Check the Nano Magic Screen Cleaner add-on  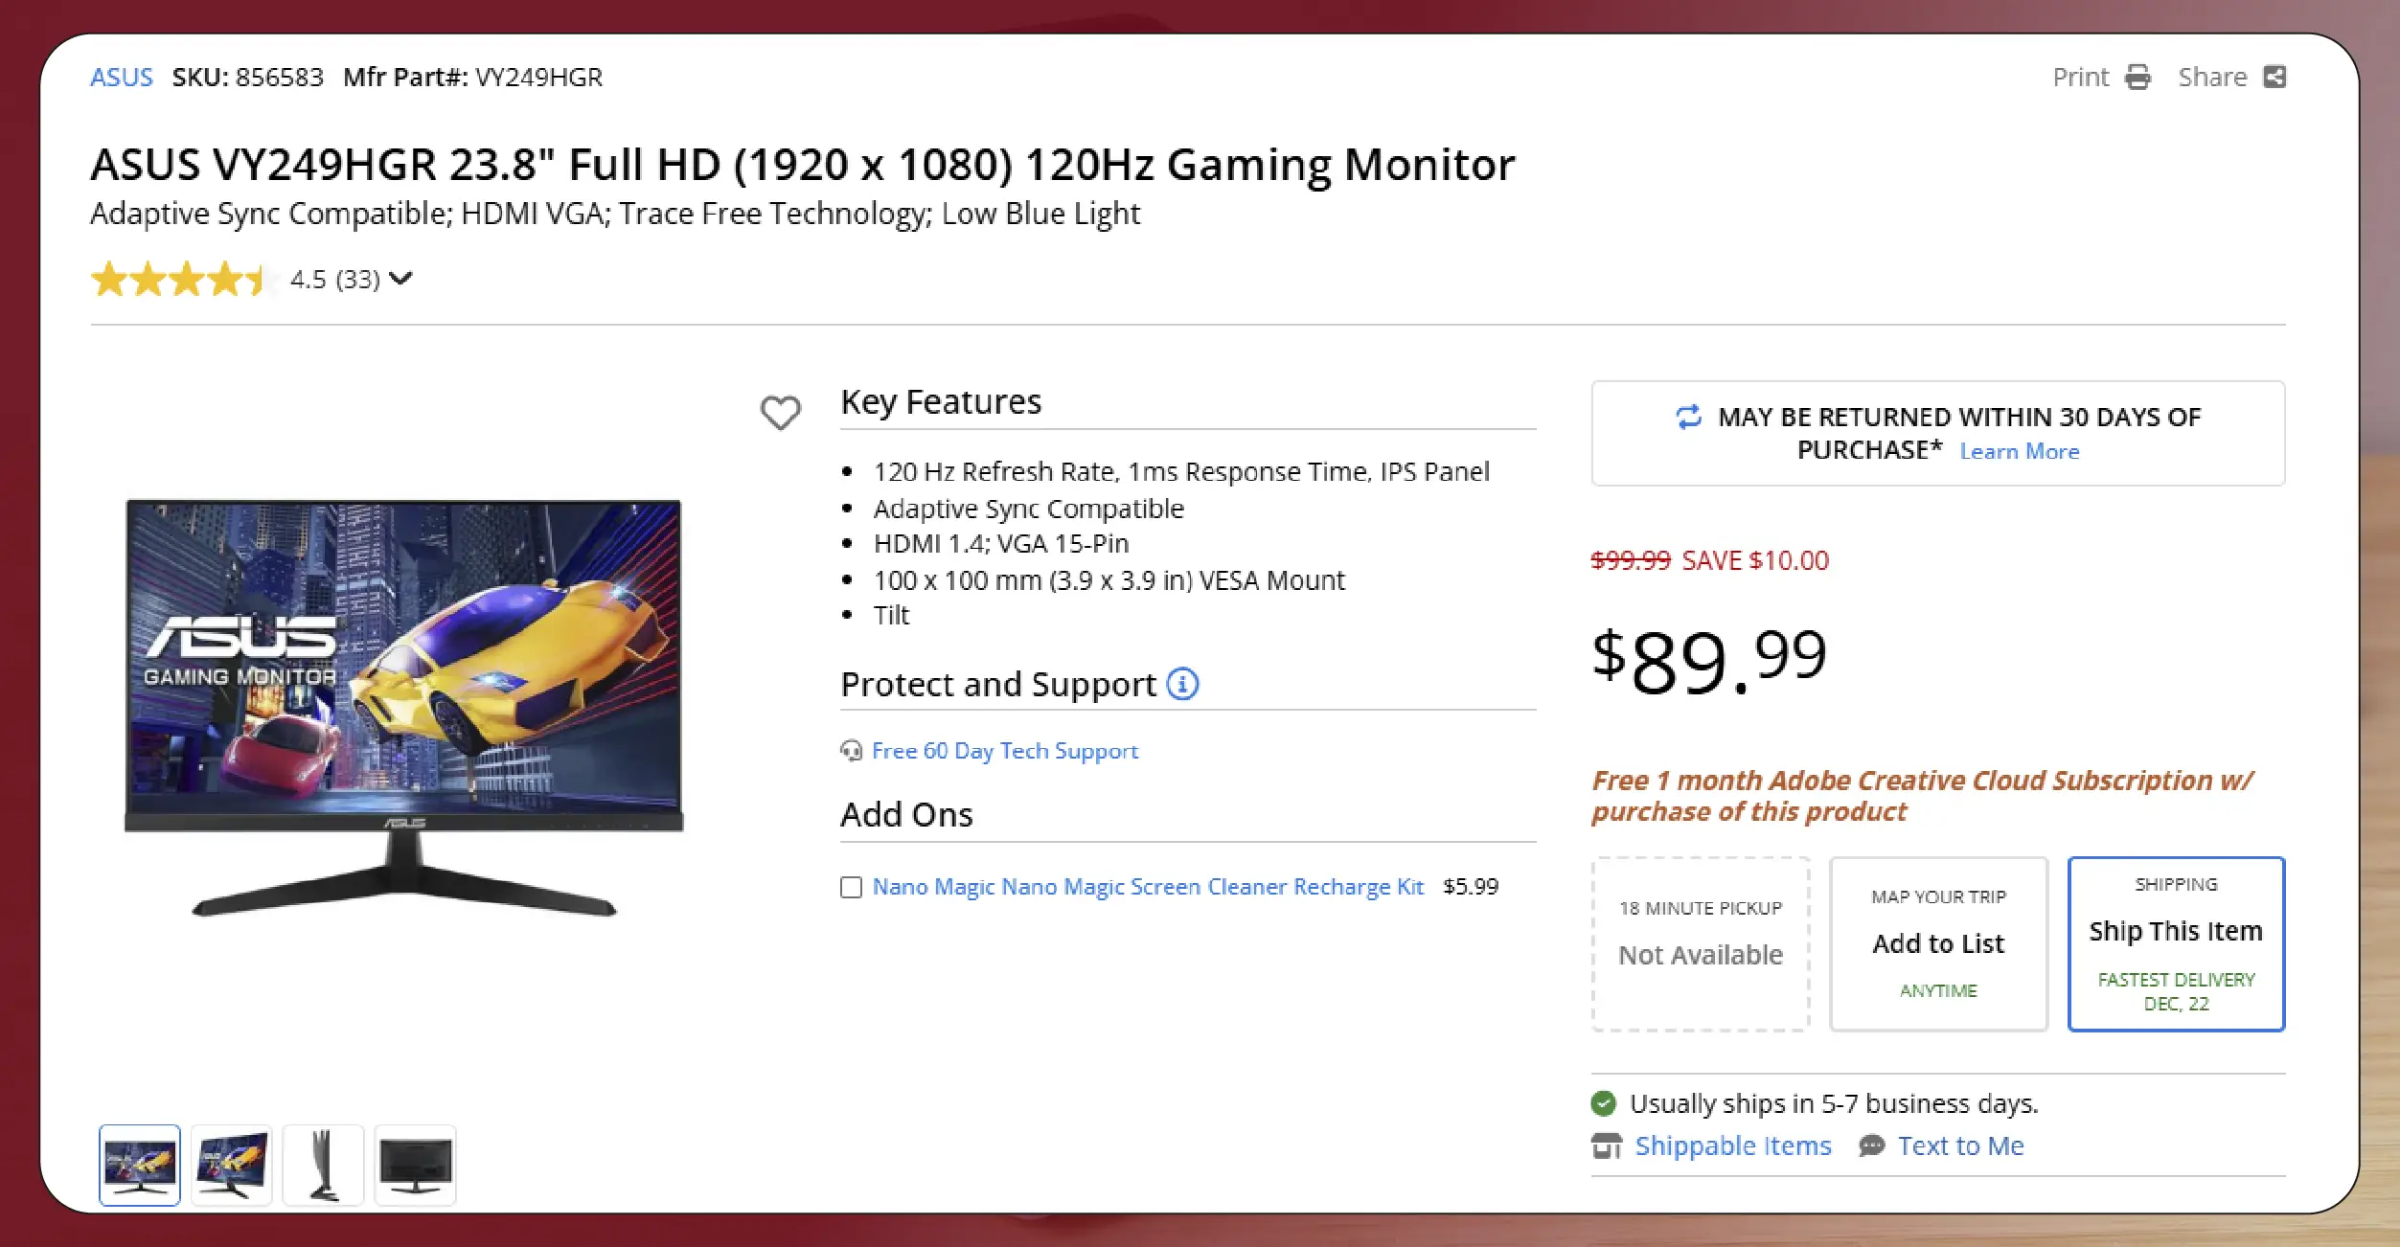pyautogui.click(x=851, y=887)
